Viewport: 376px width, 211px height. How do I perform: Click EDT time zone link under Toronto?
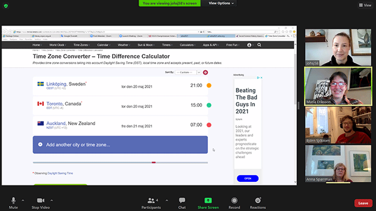click(49, 108)
